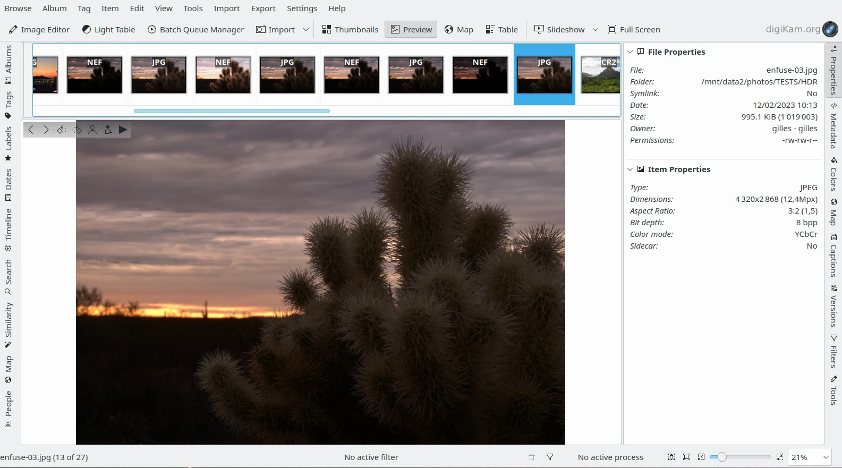Image resolution: width=842 pixels, height=468 pixels.
Task: Rotate the image right in preview
Action: pyautogui.click(x=77, y=130)
